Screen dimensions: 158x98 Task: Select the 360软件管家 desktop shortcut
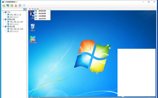pyautogui.click(x=33, y=40)
